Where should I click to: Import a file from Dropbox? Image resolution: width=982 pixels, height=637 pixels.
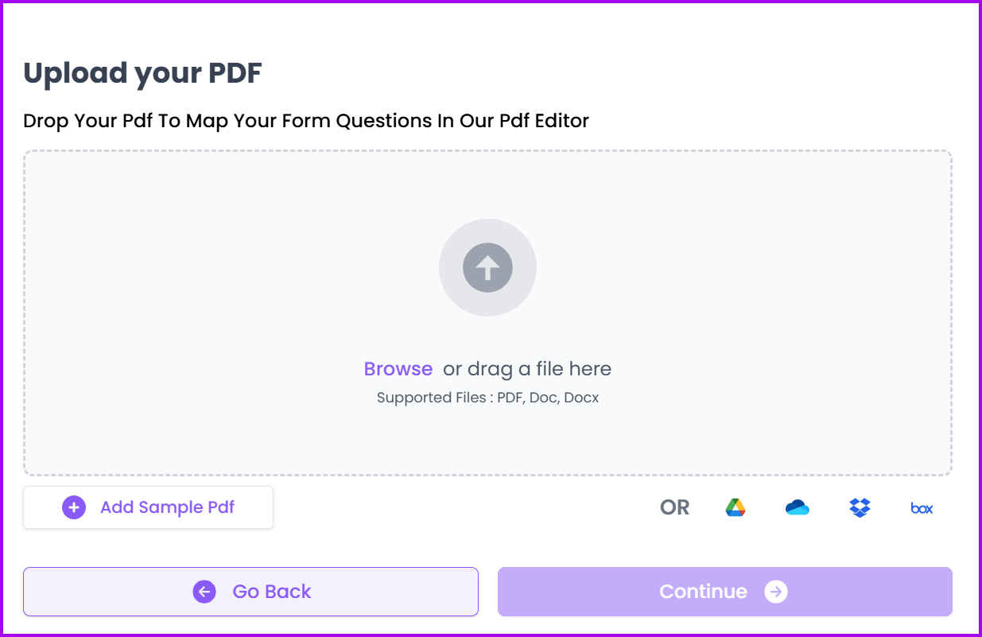tap(859, 507)
